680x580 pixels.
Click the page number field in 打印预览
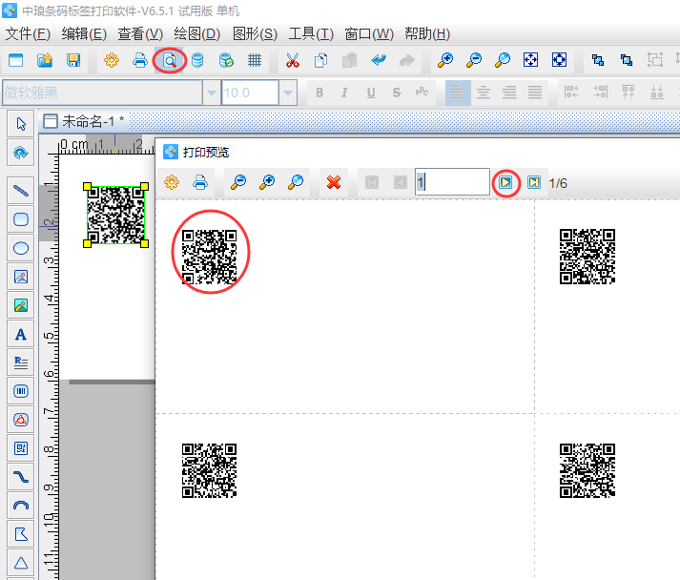pyautogui.click(x=453, y=182)
